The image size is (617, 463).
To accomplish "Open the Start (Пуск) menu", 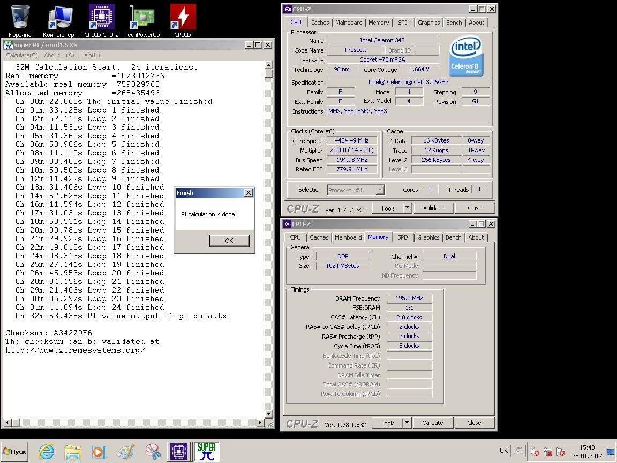I will 14,452.
